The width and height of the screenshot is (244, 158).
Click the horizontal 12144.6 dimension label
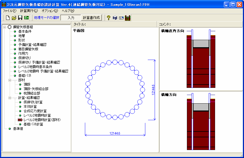click(115, 133)
